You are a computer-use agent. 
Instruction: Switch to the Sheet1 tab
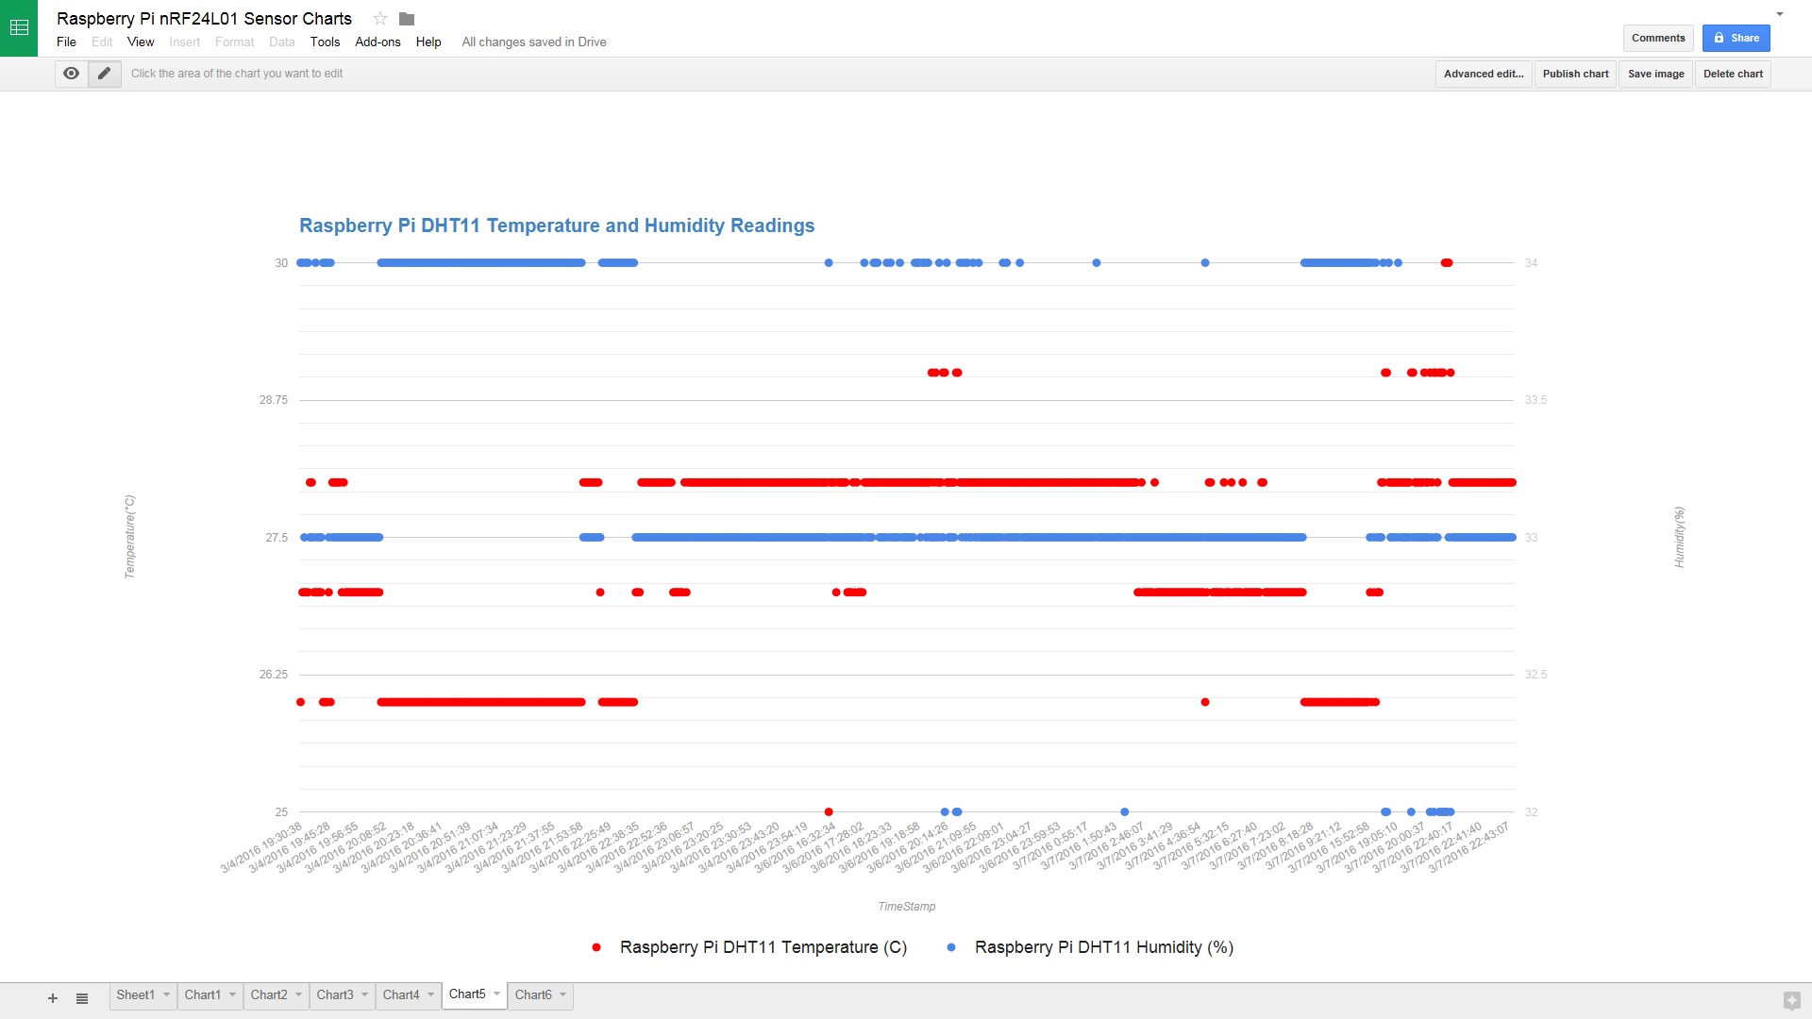(135, 995)
